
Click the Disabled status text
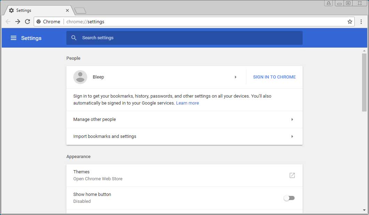click(82, 201)
